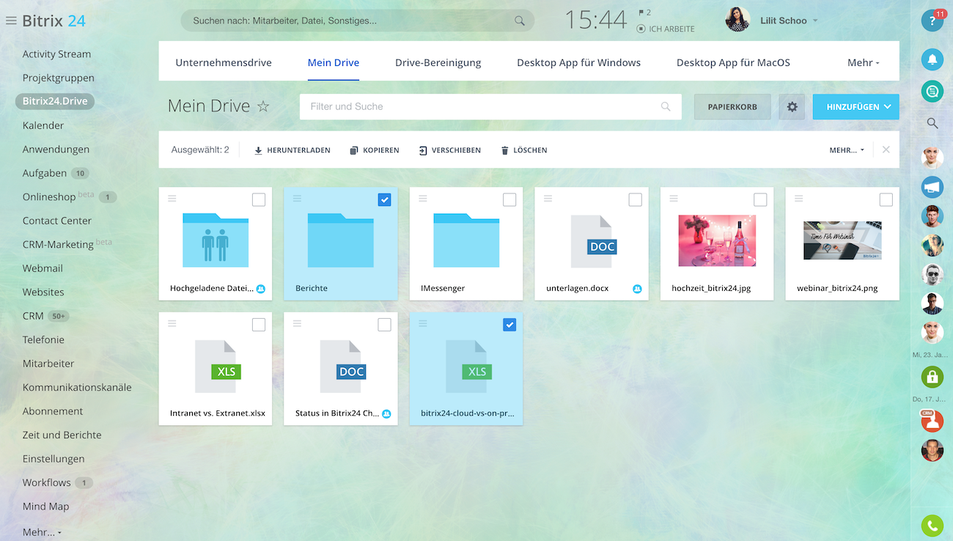
Task: Click the Bitrix 24 logo
Action: 54,21
